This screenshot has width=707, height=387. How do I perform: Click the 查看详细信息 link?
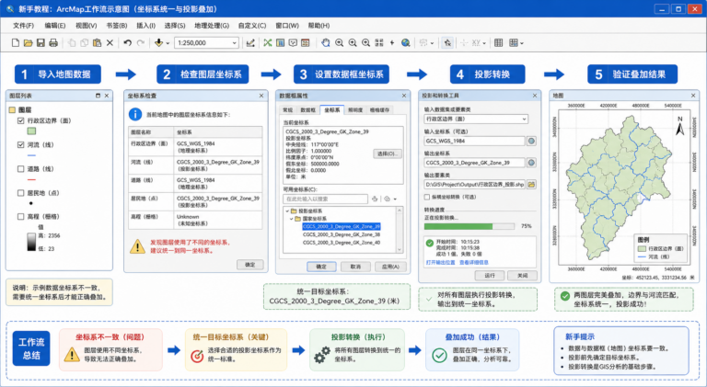[x=473, y=262]
